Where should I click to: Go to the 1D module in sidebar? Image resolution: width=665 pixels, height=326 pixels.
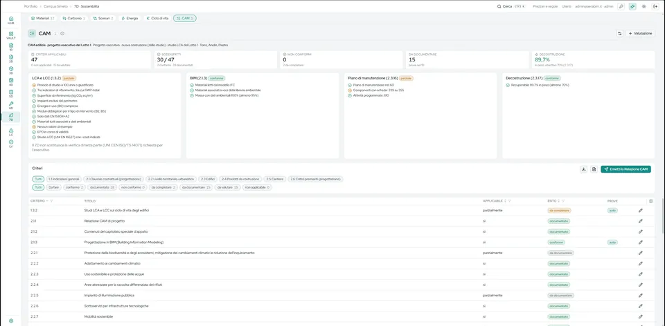11,46
